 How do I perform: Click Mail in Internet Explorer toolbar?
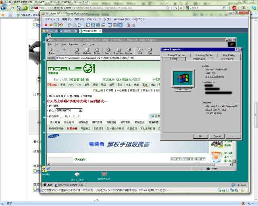click(139, 51)
